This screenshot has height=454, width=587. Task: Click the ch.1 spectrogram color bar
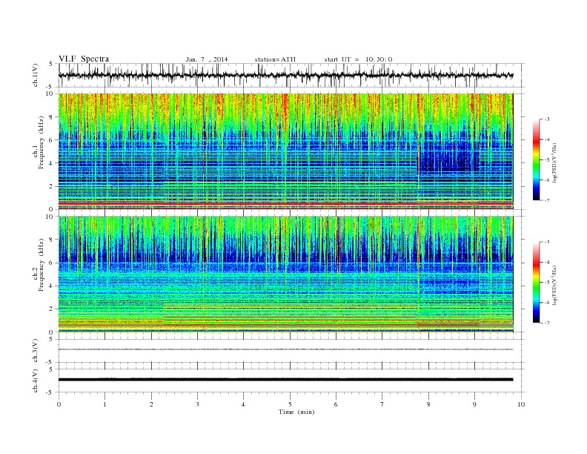pos(536,159)
